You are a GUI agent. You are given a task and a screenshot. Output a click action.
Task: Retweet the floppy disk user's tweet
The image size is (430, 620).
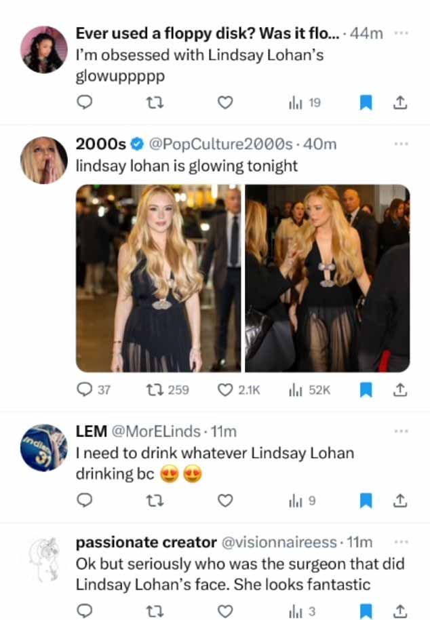tap(155, 103)
